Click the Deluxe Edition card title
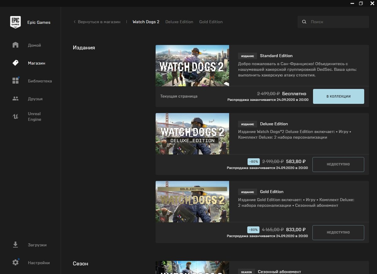Image resolution: width=377 pixels, height=274 pixels. click(x=274, y=124)
